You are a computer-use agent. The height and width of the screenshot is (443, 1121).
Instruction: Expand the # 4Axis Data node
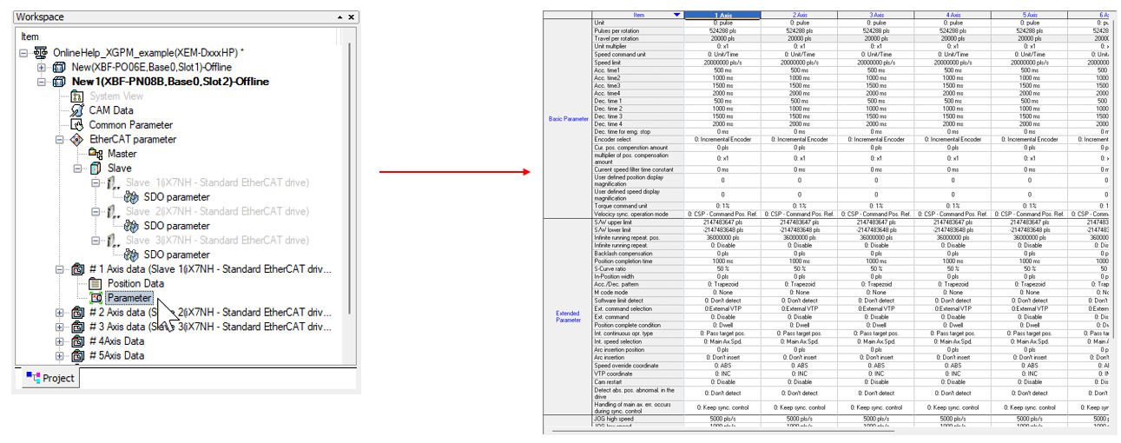(x=61, y=341)
